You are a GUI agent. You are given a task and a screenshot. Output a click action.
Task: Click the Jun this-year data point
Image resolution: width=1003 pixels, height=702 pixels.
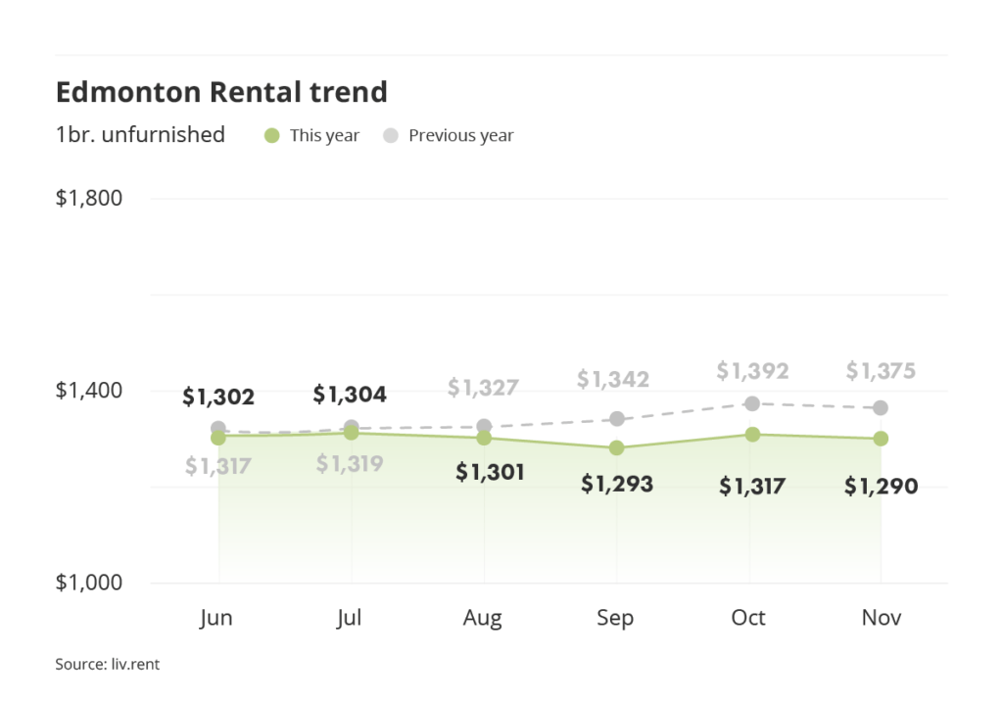coord(218,438)
